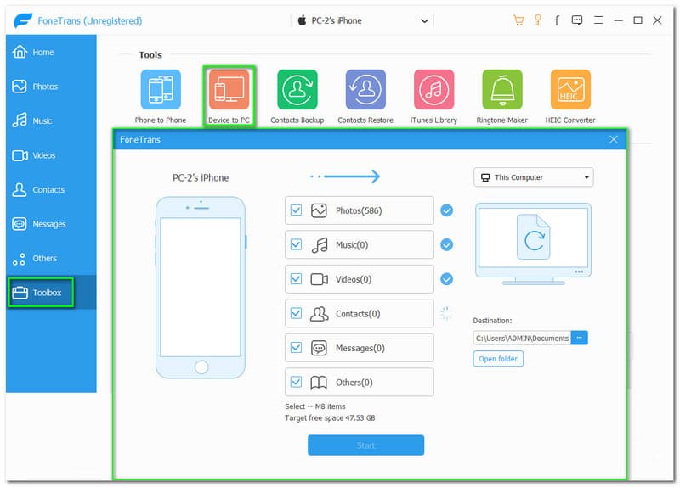The image size is (680, 487).
Task: Click the blue check next to Photos
Action: click(447, 210)
